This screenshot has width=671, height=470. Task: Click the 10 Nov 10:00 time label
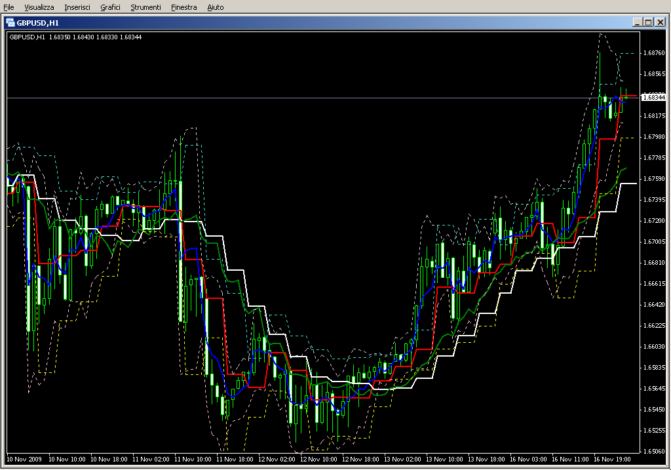point(67,460)
